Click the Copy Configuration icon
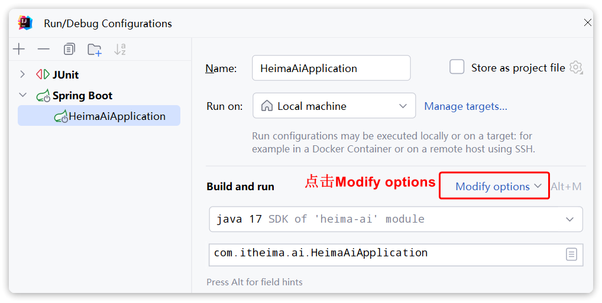Image resolution: width=602 pixels, height=303 pixels. click(x=69, y=49)
